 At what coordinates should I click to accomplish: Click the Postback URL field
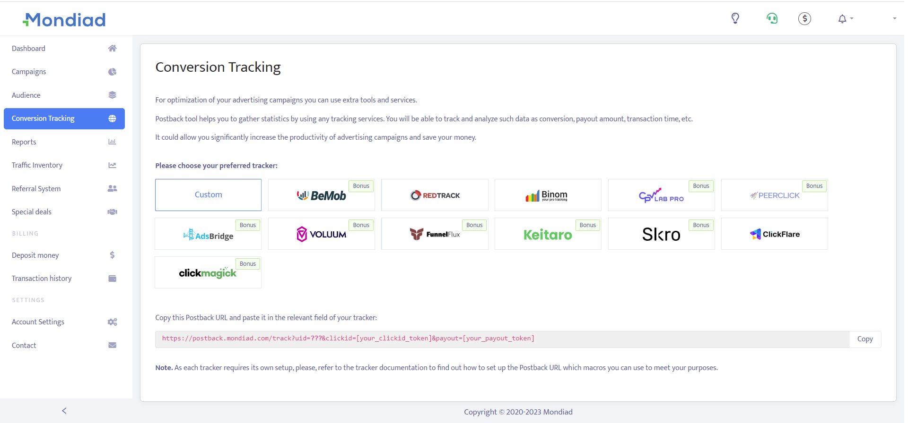pos(501,339)
